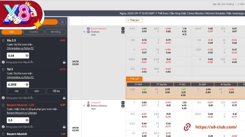Open statistics icon for Bayern Munich match
This screenshot has height=137, width=245.
pos(123,32)
